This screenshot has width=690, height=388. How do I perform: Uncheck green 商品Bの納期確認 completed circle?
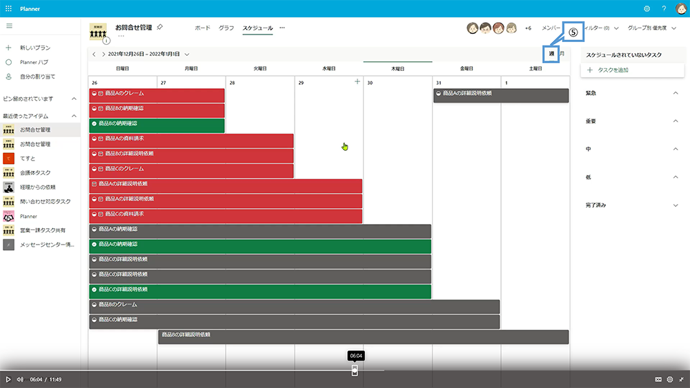[94, 124]
